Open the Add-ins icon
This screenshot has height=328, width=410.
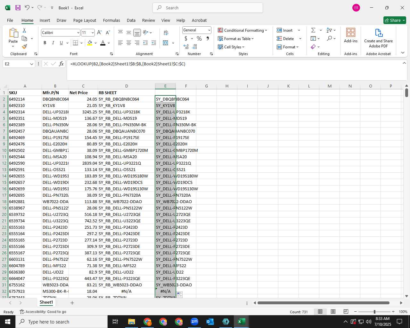pos(351,35)
